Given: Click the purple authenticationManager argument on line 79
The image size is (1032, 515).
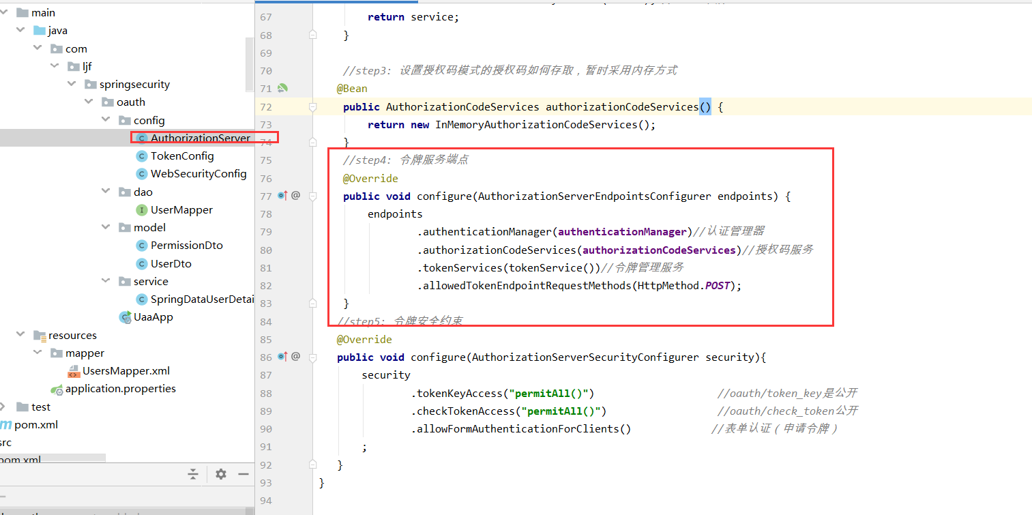Looking at the screenshot, I should point(622,232).
